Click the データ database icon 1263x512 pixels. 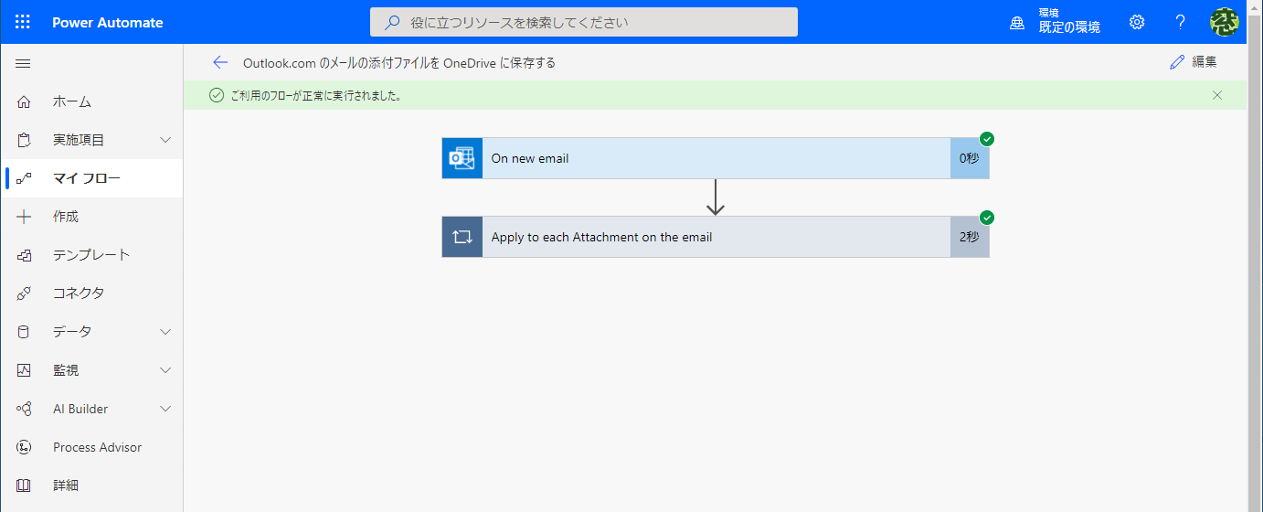coord(24,332)
